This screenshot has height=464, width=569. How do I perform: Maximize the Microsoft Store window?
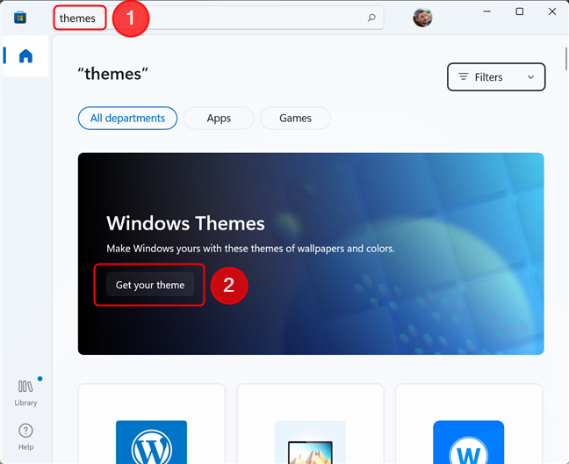tap(520, 11)
